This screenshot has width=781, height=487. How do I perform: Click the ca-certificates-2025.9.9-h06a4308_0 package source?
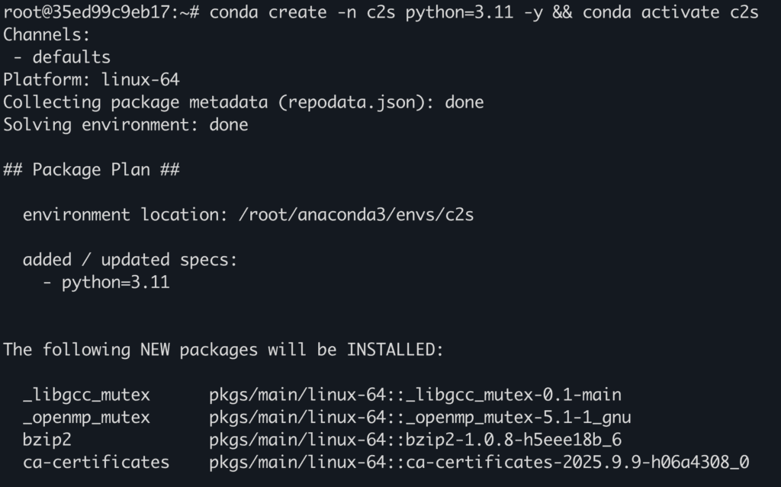click(479, 463)
